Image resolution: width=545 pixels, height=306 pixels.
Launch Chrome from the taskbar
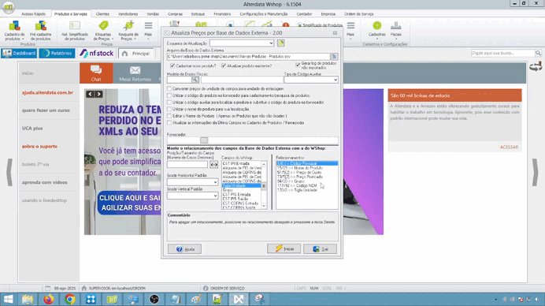[69, 299]
